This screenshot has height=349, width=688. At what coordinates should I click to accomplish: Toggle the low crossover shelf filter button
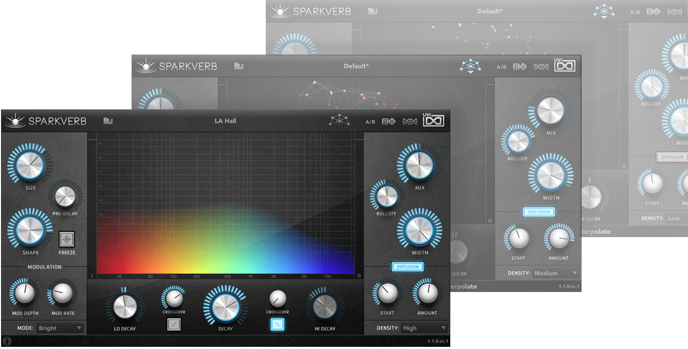point(174,324)
